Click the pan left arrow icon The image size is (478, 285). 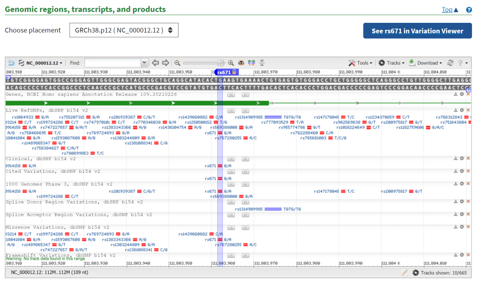tap(156, 63)
